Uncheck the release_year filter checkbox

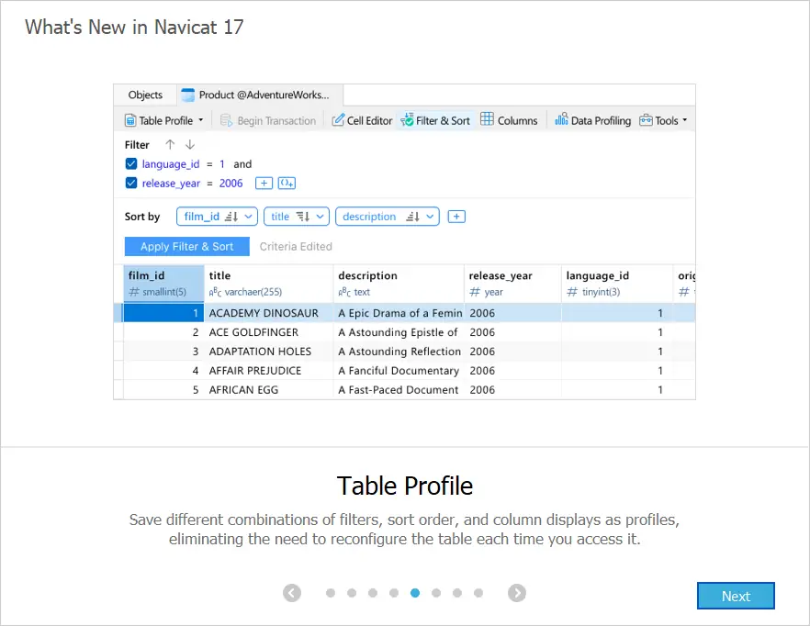coord(130,184)
